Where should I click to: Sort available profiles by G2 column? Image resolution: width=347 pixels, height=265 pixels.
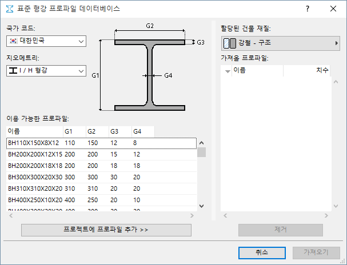click(97, 131)
